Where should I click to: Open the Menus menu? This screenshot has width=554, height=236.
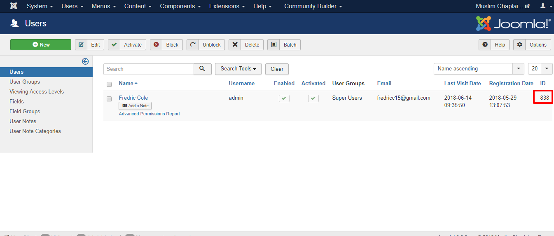(x=104, y=6)
